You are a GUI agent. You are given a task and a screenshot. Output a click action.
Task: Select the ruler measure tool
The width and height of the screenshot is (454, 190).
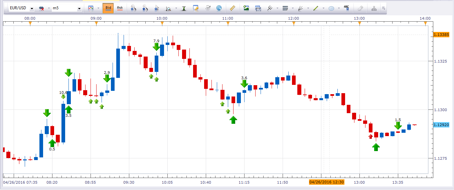pos(233,8)
